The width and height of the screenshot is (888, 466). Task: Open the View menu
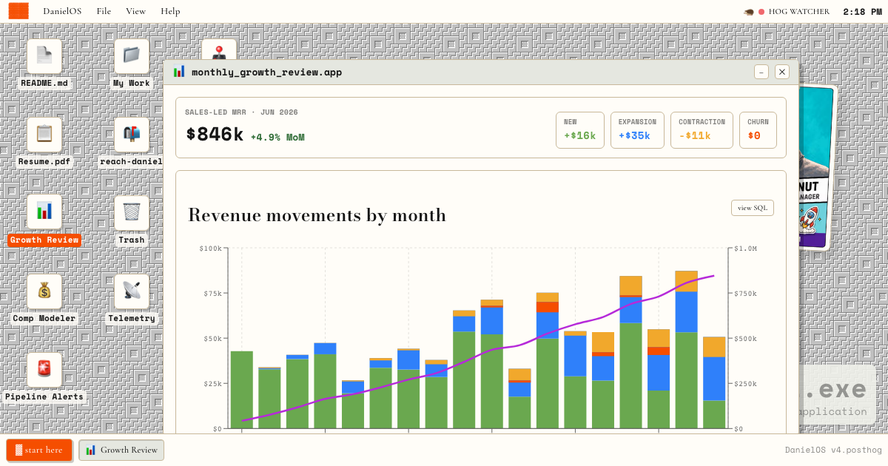pos(136,11)
